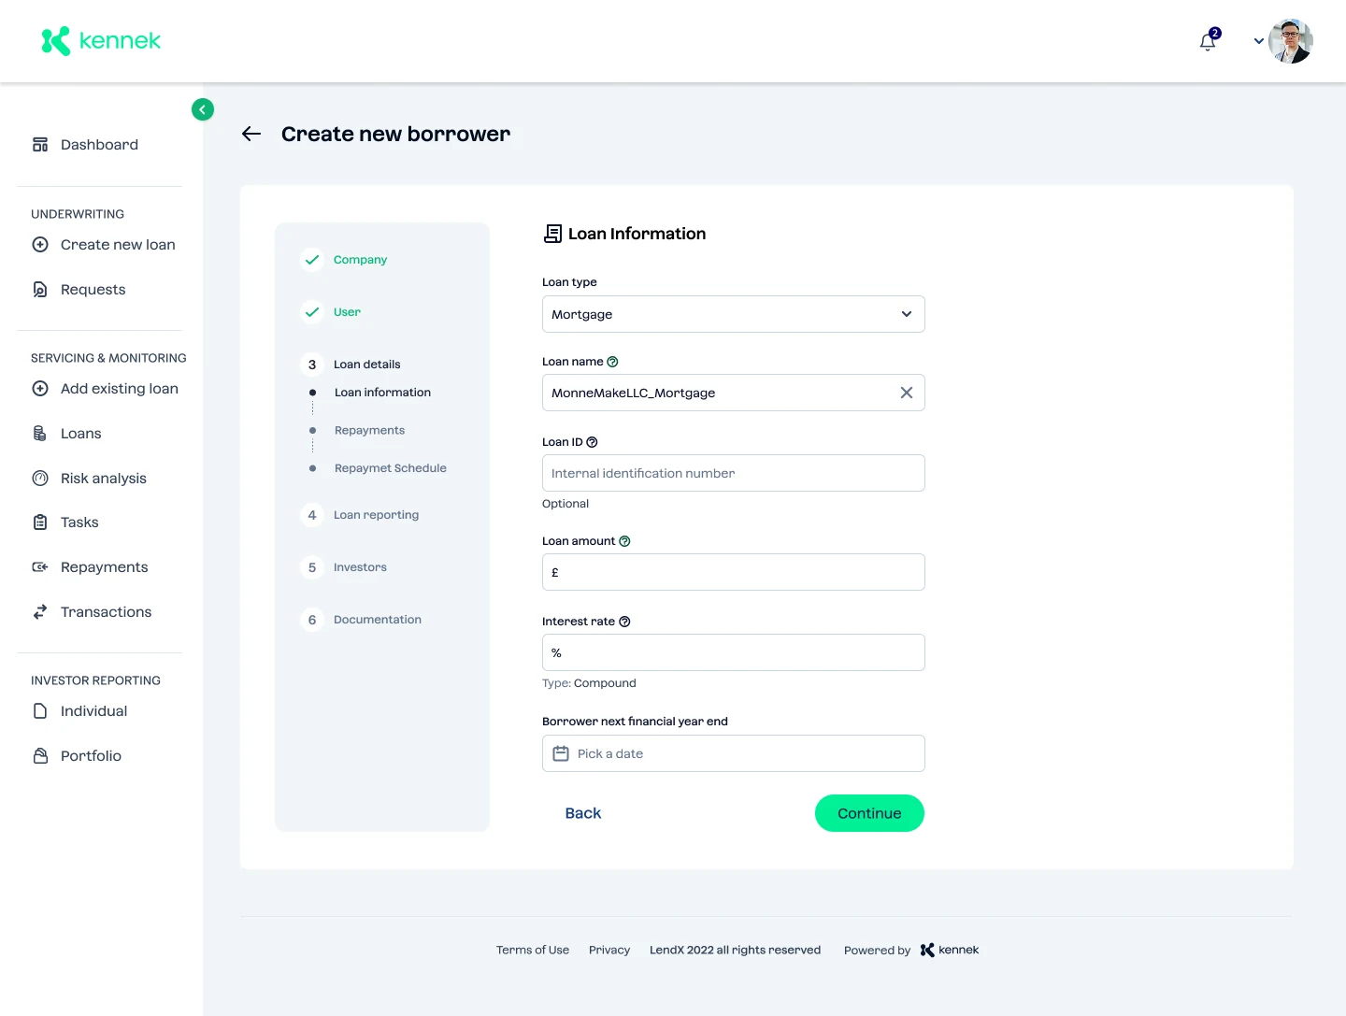Click the Loans coins icon
Viewport: 1346px width, 1016px height.
(x=40, y=434)
